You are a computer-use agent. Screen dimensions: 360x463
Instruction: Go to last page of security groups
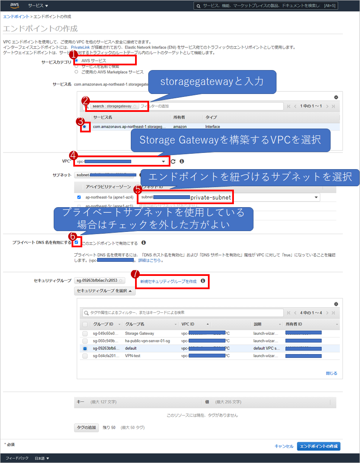333,313
